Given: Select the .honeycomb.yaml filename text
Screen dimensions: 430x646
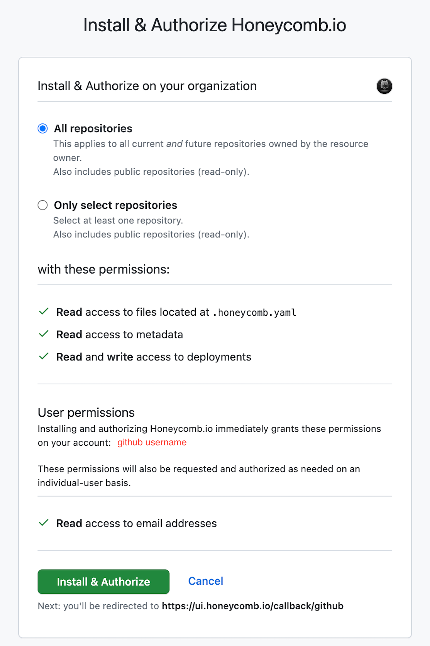Looking at the screenshot, I should coord(255,312).
